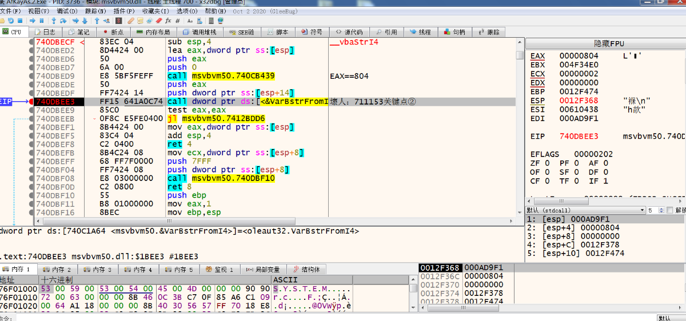The height and width of the screenshot is (321, 686).
Task: Select the EAX value 00000804
Action: (579, 56)
